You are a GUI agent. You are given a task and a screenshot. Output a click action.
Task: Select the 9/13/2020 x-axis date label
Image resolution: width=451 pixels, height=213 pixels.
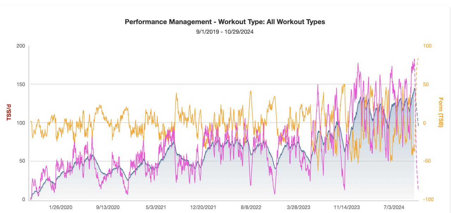click(108, 207)
